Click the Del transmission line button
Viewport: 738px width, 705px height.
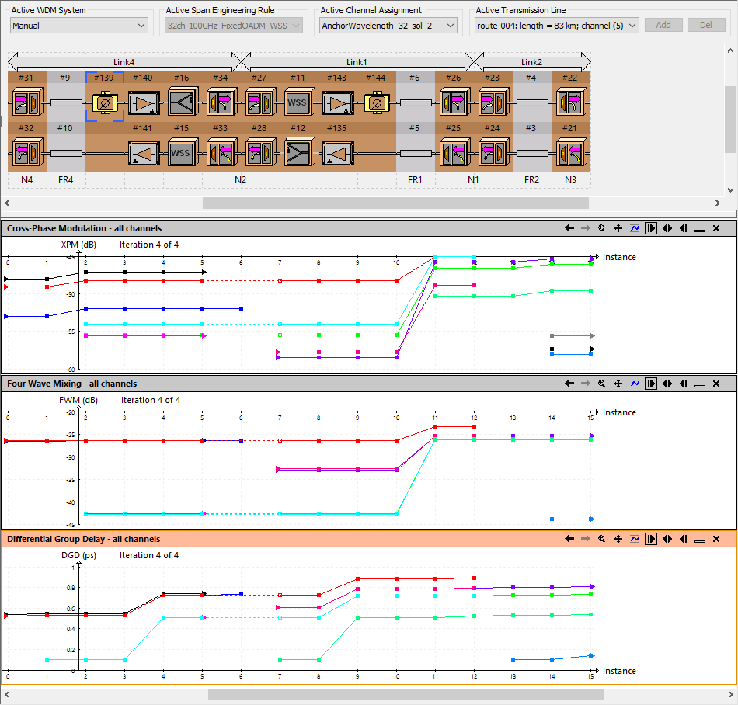706,25
